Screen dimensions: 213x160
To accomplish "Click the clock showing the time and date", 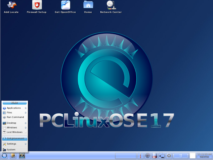I will click(x=204, y=155).
